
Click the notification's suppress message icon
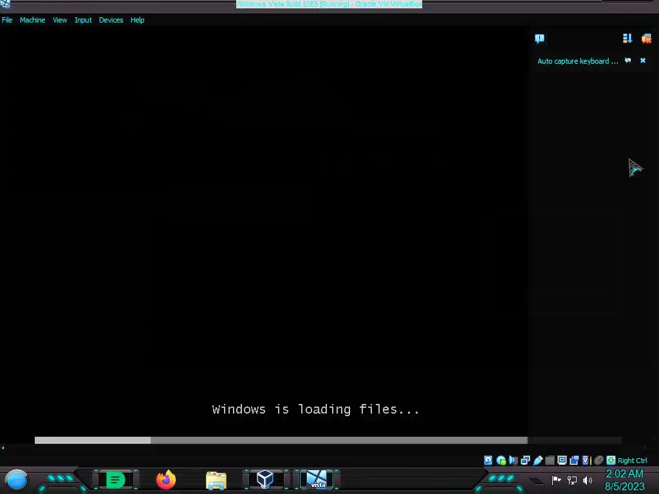[x=628, y=60]
